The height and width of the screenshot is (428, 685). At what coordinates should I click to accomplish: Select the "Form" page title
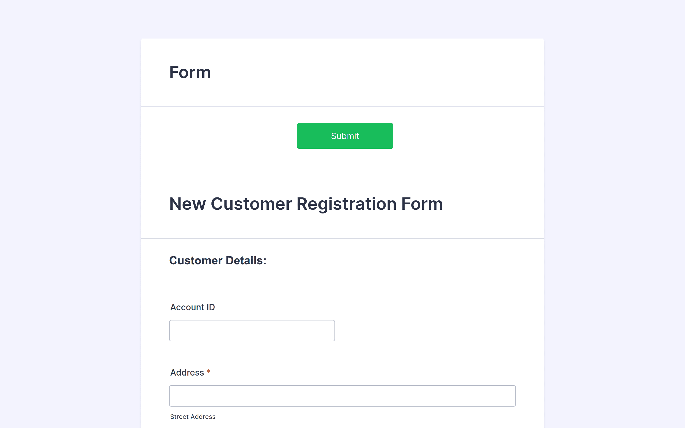tap(190, 72)
